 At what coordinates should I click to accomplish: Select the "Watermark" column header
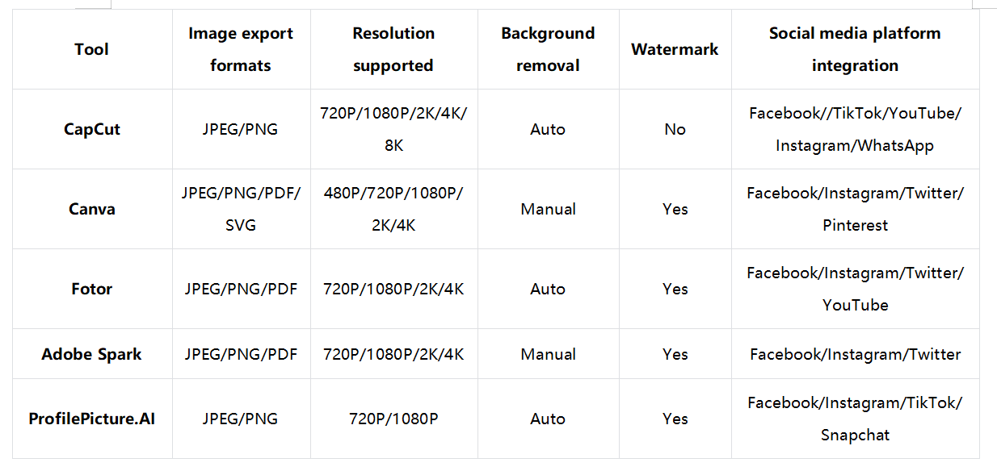point(675,49)
